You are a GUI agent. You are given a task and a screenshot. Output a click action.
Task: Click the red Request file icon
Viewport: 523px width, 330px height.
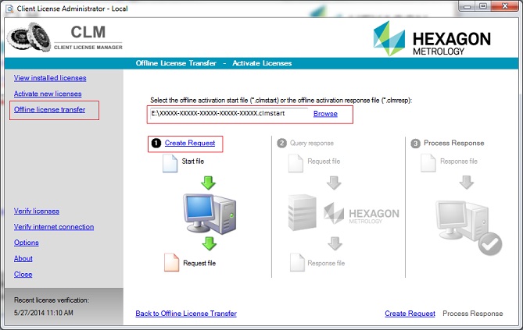tap(170, 262)
